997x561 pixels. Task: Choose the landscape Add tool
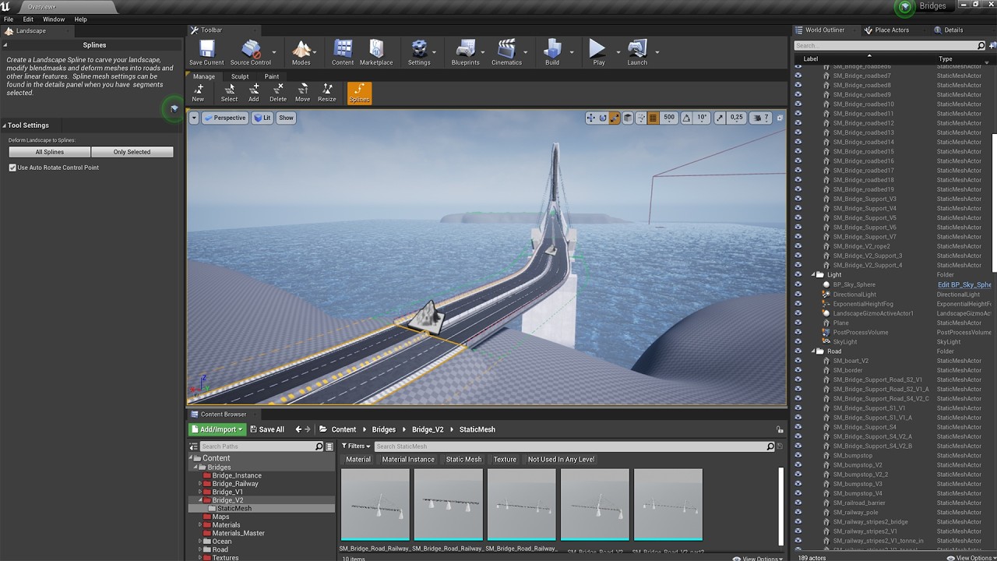(x=254, y=93)
